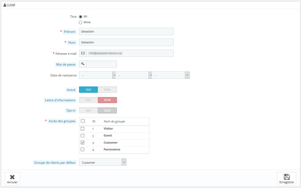Click the Guest group name
This screenshot has height=188, width=301.
click(x=108, y=135)
